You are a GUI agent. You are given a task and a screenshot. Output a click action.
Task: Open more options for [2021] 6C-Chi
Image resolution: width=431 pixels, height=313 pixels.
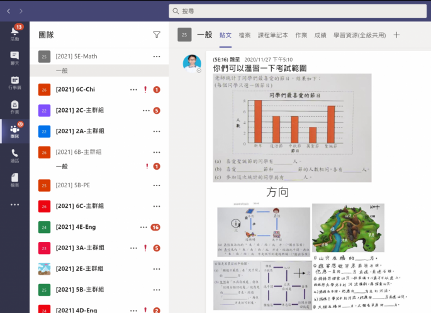(133, 89)
